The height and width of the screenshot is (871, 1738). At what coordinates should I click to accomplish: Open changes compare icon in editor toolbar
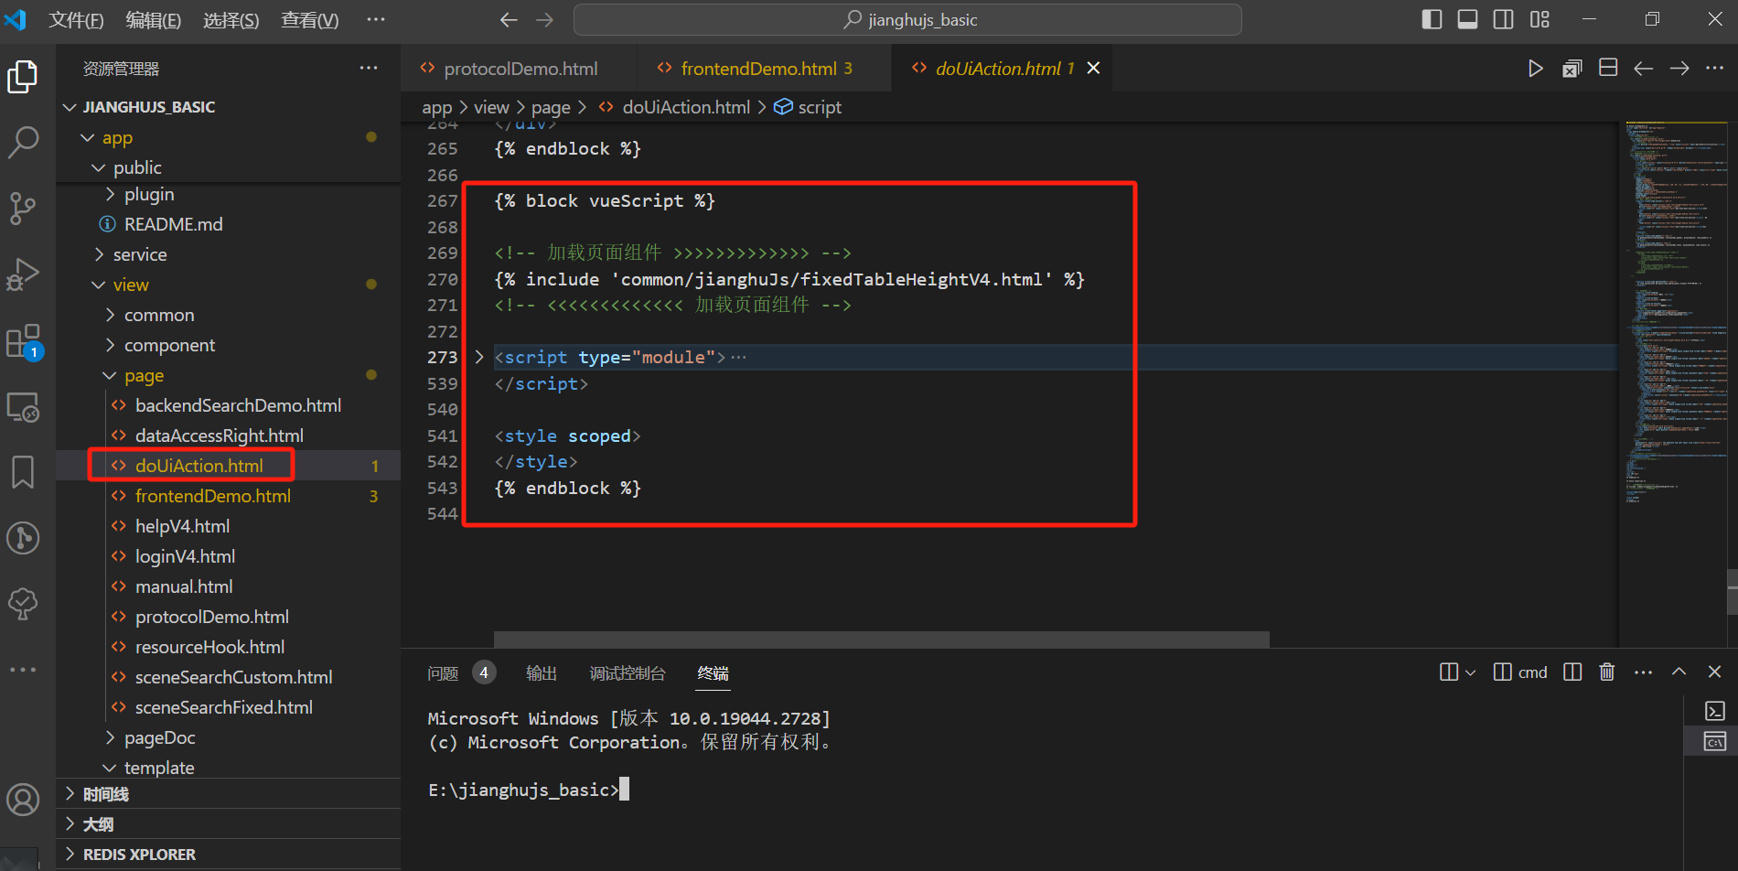[1572, 69]
